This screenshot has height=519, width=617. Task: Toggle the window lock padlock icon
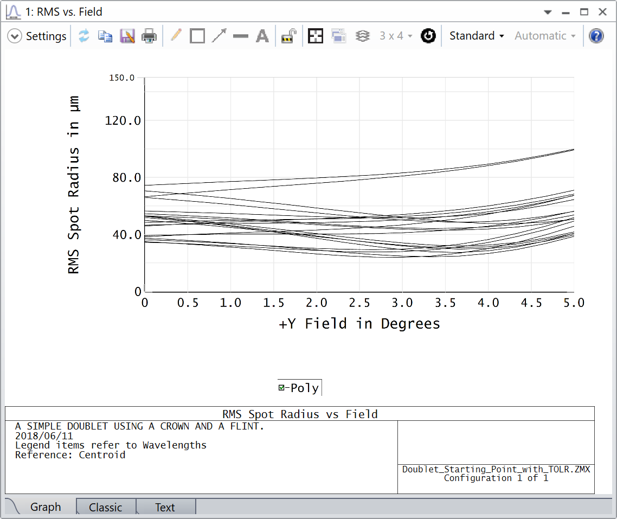tap(289, 36)
